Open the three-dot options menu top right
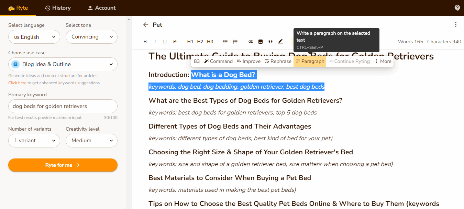This screenshot has height=209, width=464. pos(455,24)
